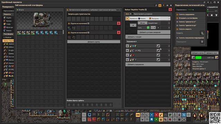221x124 pixels.
Task: Click the go-to-station play button for Аквило
Action: click(x=127, y=18)
